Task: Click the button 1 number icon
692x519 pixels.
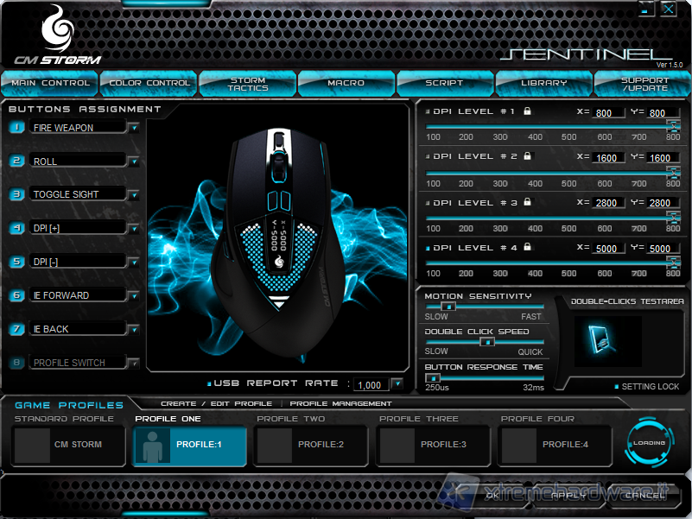Action: (x=17, y=128)
